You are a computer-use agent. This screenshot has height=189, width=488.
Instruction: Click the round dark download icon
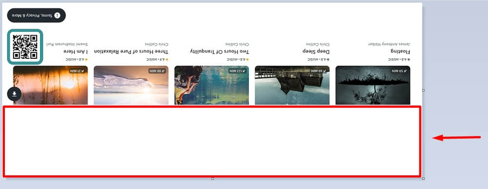14,94
